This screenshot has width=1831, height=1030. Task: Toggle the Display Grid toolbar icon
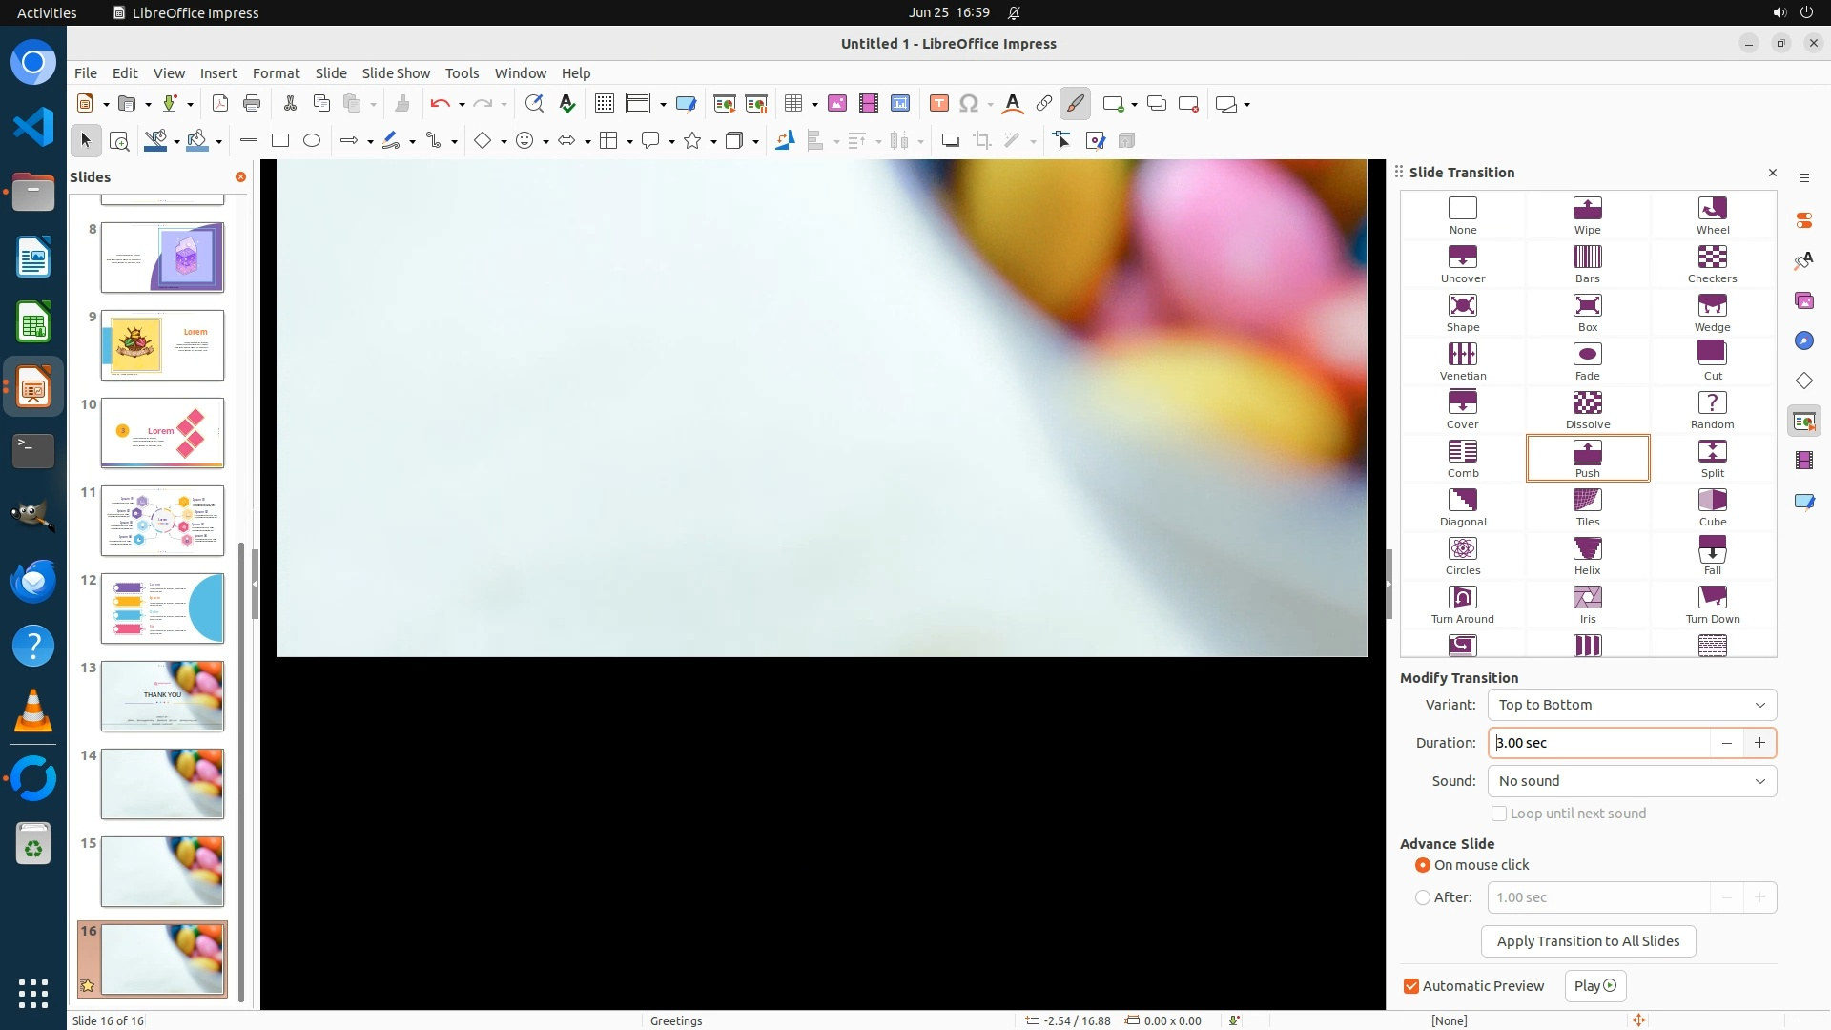coord(604,104)
